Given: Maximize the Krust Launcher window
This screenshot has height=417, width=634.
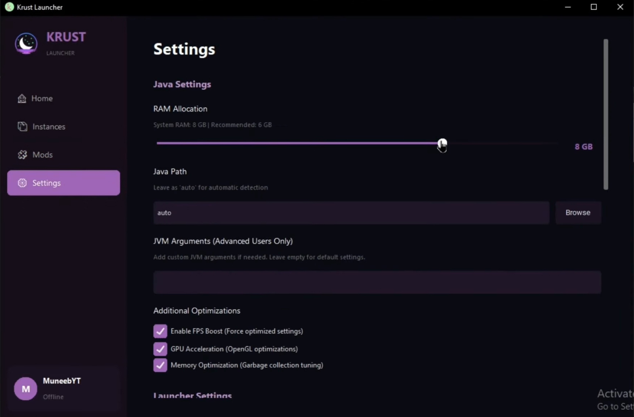Looking at the screenshot, I should click(594, 7).
